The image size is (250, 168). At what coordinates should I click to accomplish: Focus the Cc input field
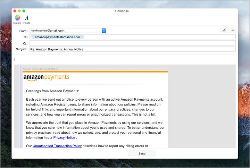click(x=133, y=43)
